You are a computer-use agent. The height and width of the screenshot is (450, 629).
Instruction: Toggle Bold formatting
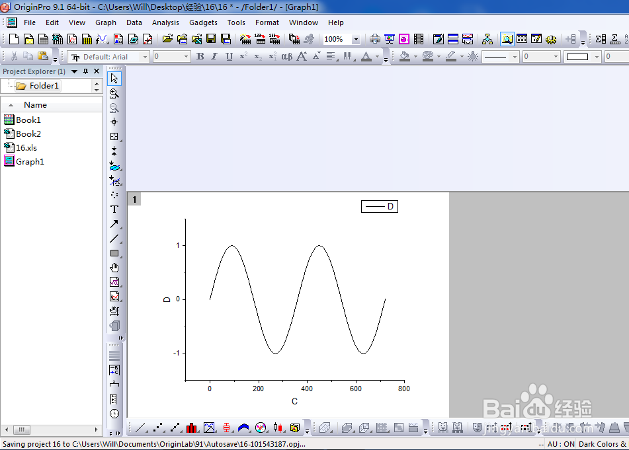point(200,57)
